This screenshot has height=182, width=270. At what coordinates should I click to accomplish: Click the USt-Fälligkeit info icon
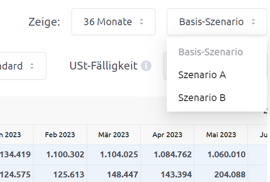[146, 66]
